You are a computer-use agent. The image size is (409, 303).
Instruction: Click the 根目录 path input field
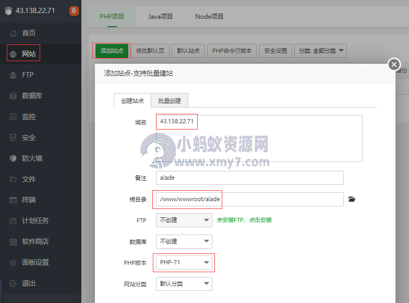click(250, 200)
